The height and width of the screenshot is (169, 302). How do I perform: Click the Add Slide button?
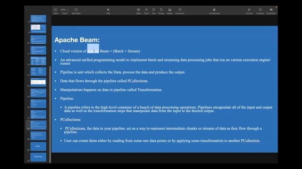(76, 11)
